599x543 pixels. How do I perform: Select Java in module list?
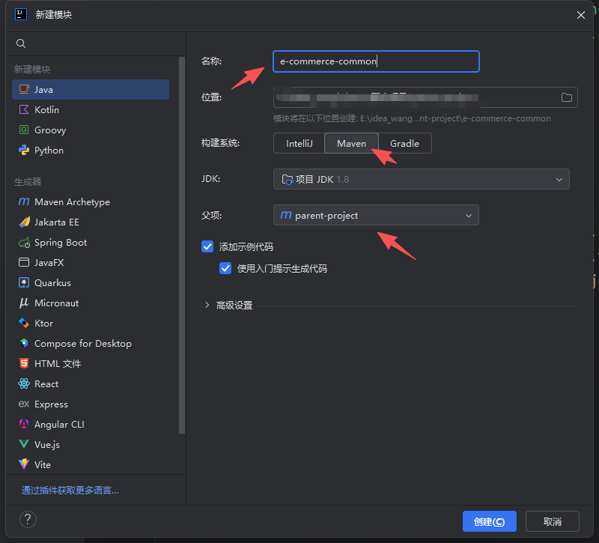click(91, 89)
